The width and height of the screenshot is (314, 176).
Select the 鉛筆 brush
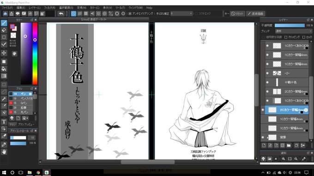click(21, 108)
